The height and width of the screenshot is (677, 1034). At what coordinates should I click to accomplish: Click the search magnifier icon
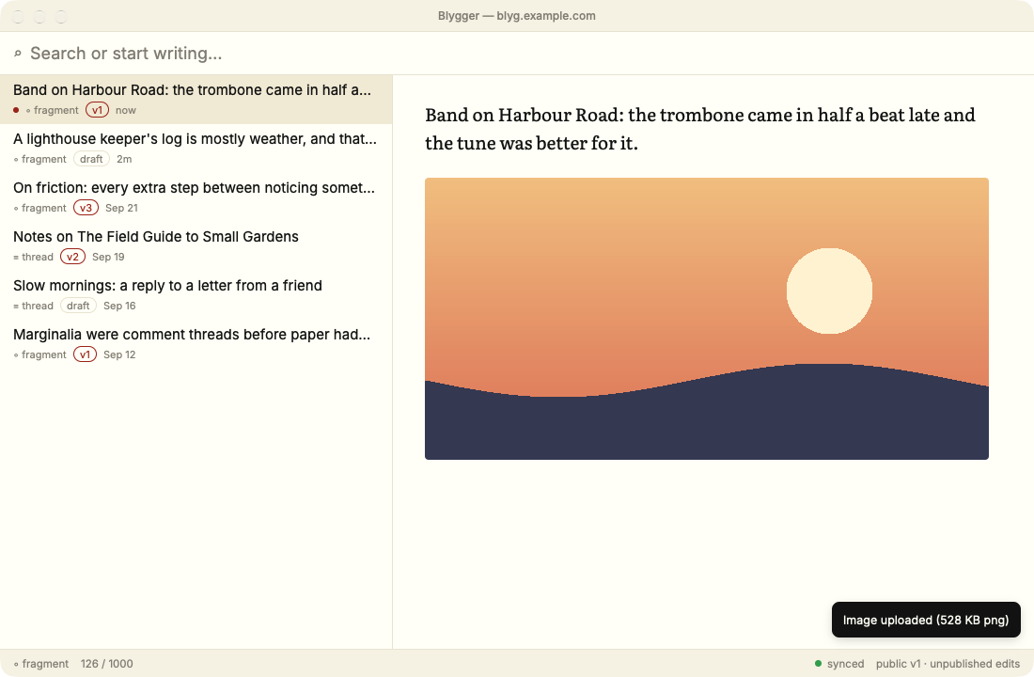(18, 54)
